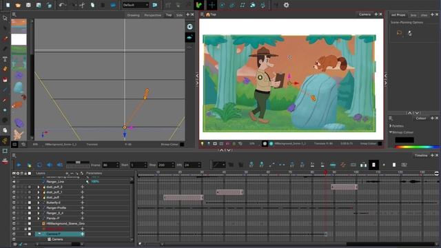Screen dimensions: 441x248
Task: Click the Stop frame input field
Action: pos(165,165)
